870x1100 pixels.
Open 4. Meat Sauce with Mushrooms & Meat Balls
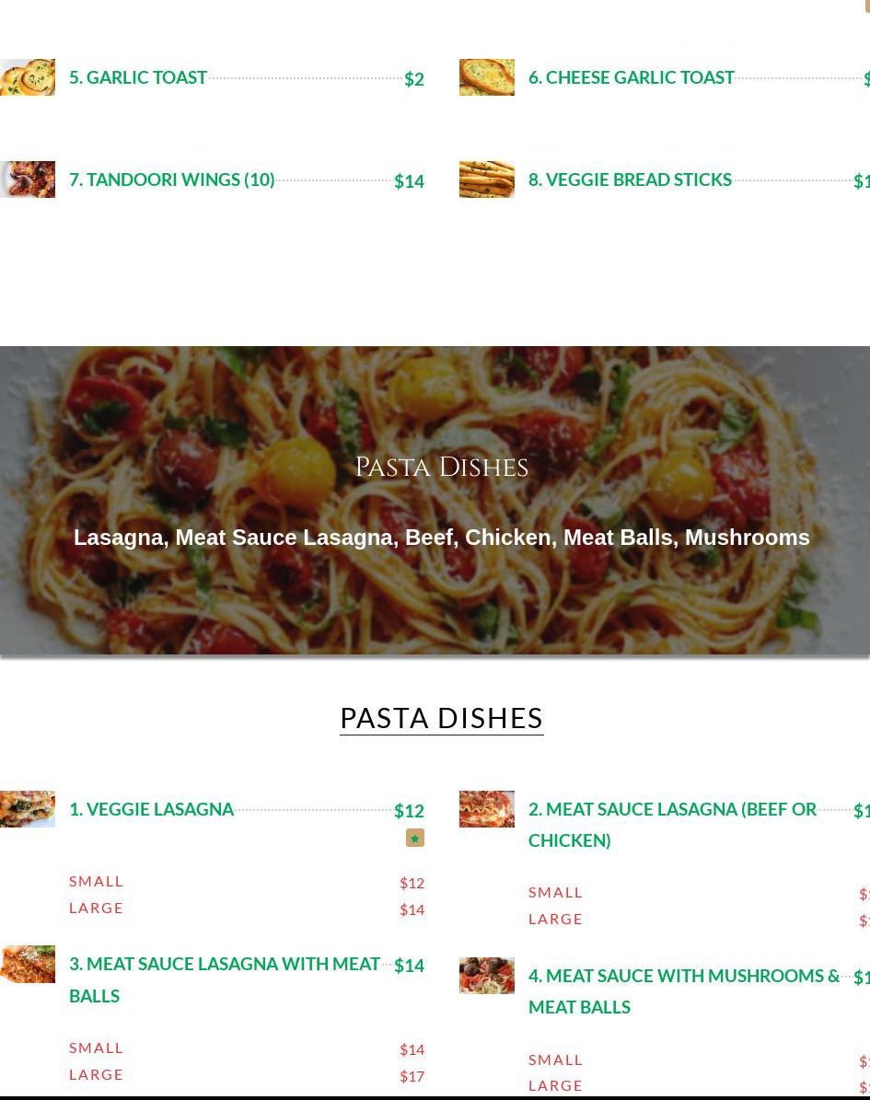[x=684, y=991]
